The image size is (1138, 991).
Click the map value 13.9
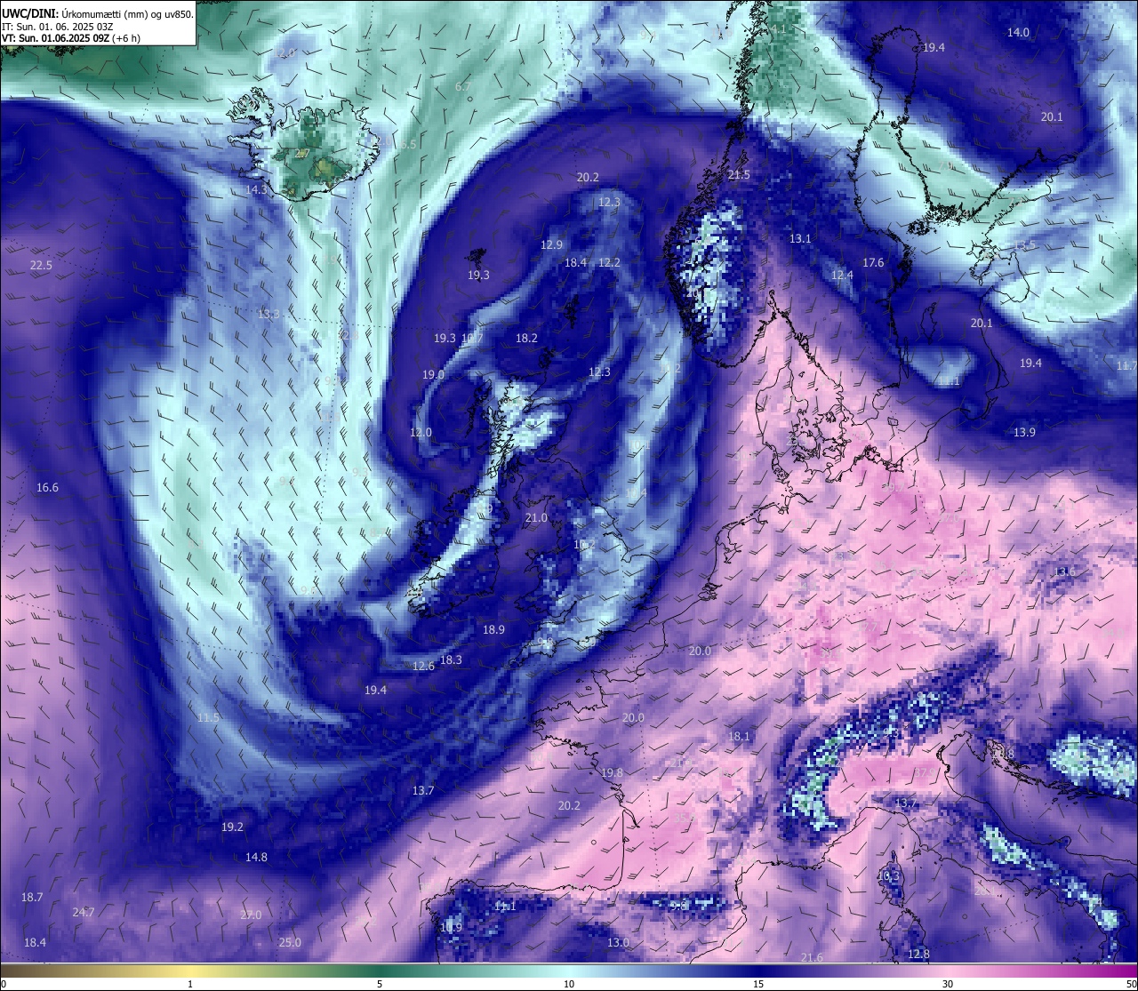[x=1024, y=433]
